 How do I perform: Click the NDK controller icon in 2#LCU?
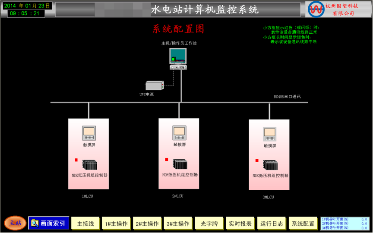(180, 164)
